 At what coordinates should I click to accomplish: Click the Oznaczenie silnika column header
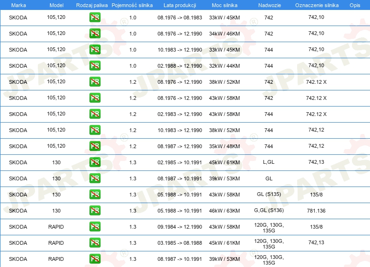pos(317,5)
